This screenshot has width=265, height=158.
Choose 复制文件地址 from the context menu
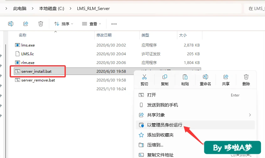click(x=195, y=155)
